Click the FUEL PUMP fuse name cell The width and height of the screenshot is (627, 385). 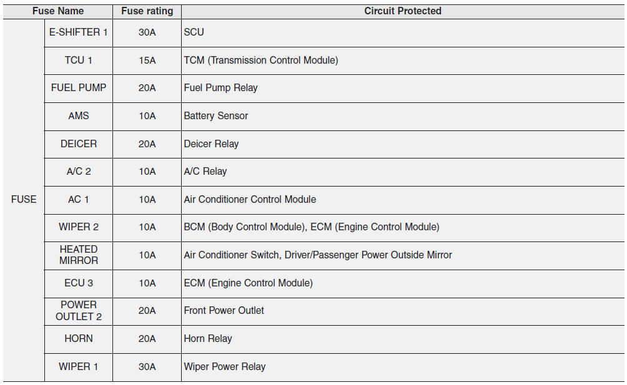[x=79, y=88]
